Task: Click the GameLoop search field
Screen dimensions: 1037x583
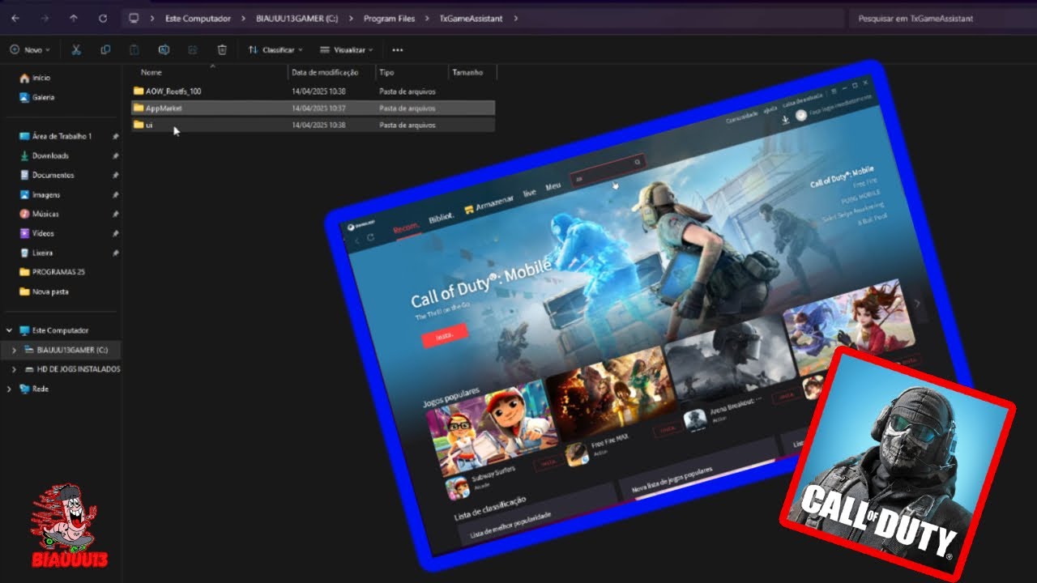Action: [607, 169]
